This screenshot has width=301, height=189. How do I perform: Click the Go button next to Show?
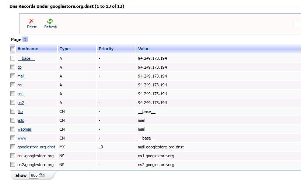42,175
